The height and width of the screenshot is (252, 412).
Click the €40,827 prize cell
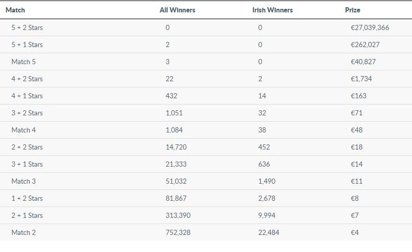[x=363, y=62]
